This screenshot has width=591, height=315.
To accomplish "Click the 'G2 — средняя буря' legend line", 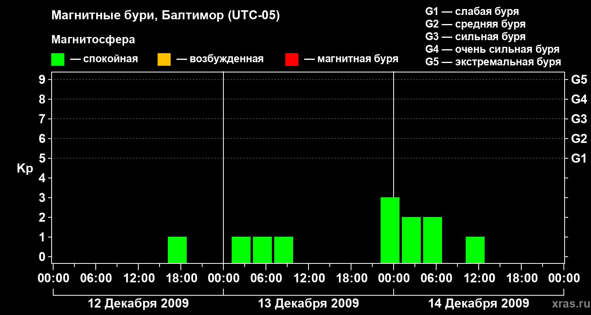I will [x=476, y=24].
